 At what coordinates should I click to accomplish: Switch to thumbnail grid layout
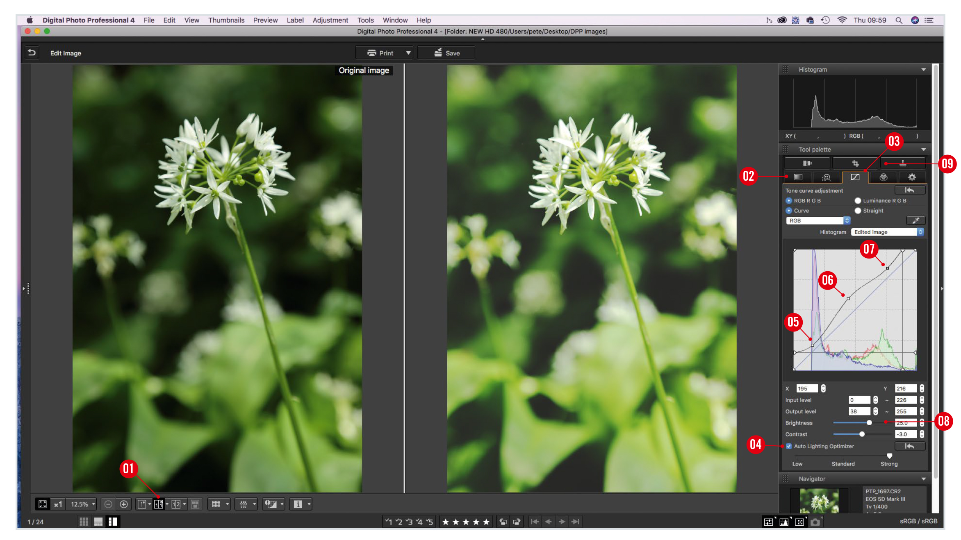[84, 522]
